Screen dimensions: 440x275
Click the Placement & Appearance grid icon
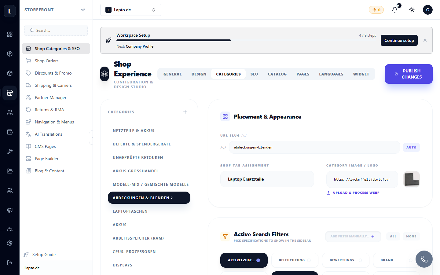coord(225,116)
